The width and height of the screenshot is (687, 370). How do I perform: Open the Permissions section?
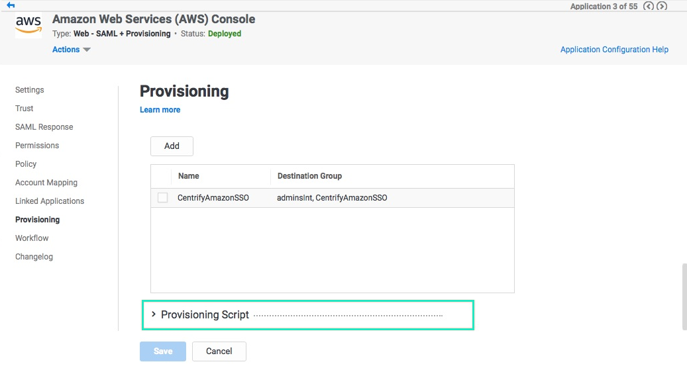coord(37,146)
